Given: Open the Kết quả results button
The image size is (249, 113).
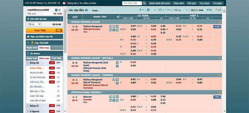Looking at the screenshot, I should [x=191, y=3].
